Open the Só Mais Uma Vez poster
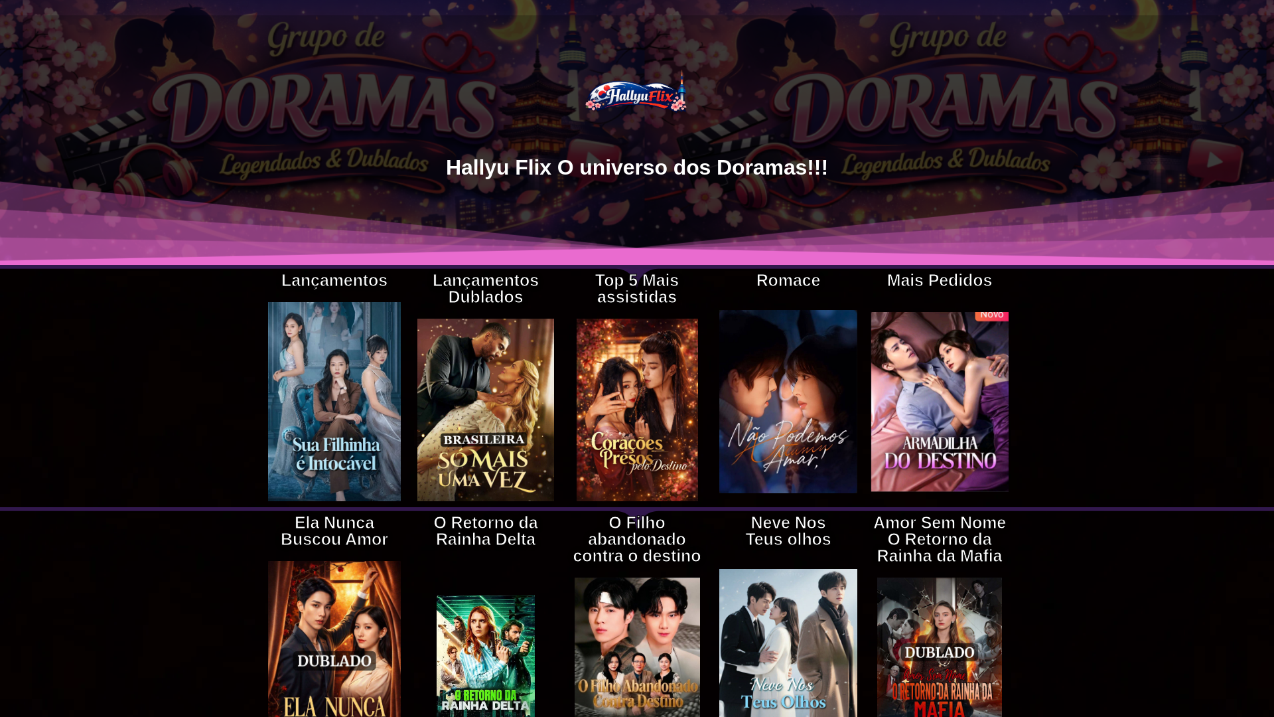The image size is (1274, 717). (x=486, y=410)
